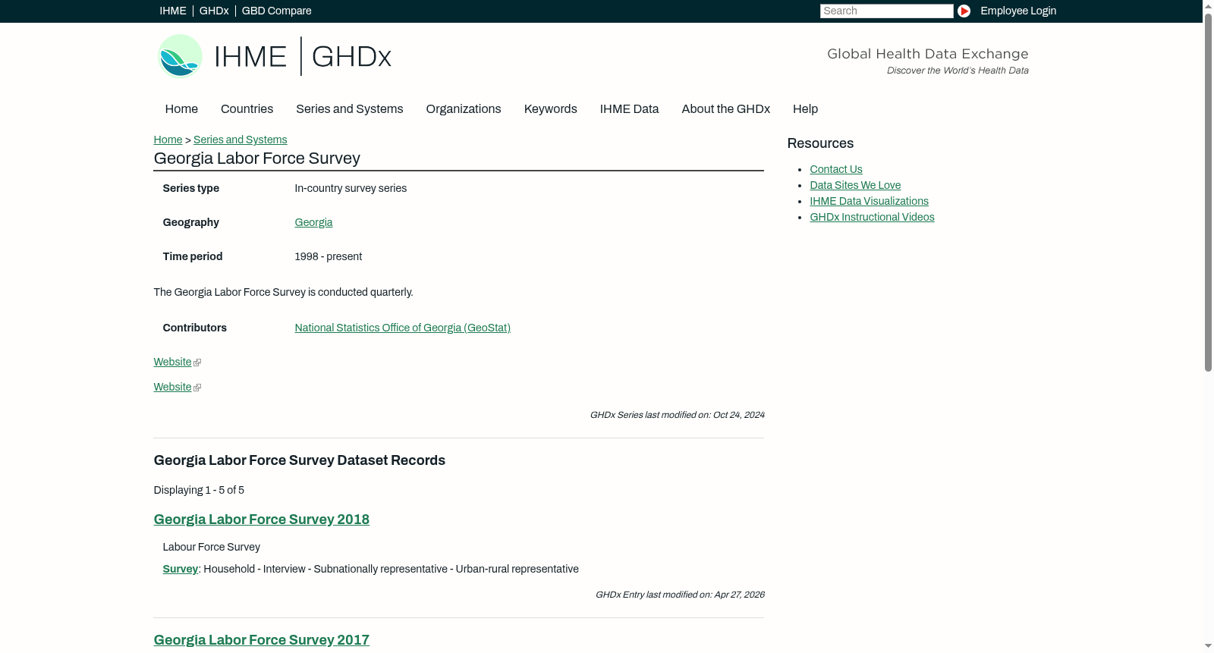Open Contact Us in Resources
The height and width of the screenshot is (653, 1214).
(x=835, y=169)
